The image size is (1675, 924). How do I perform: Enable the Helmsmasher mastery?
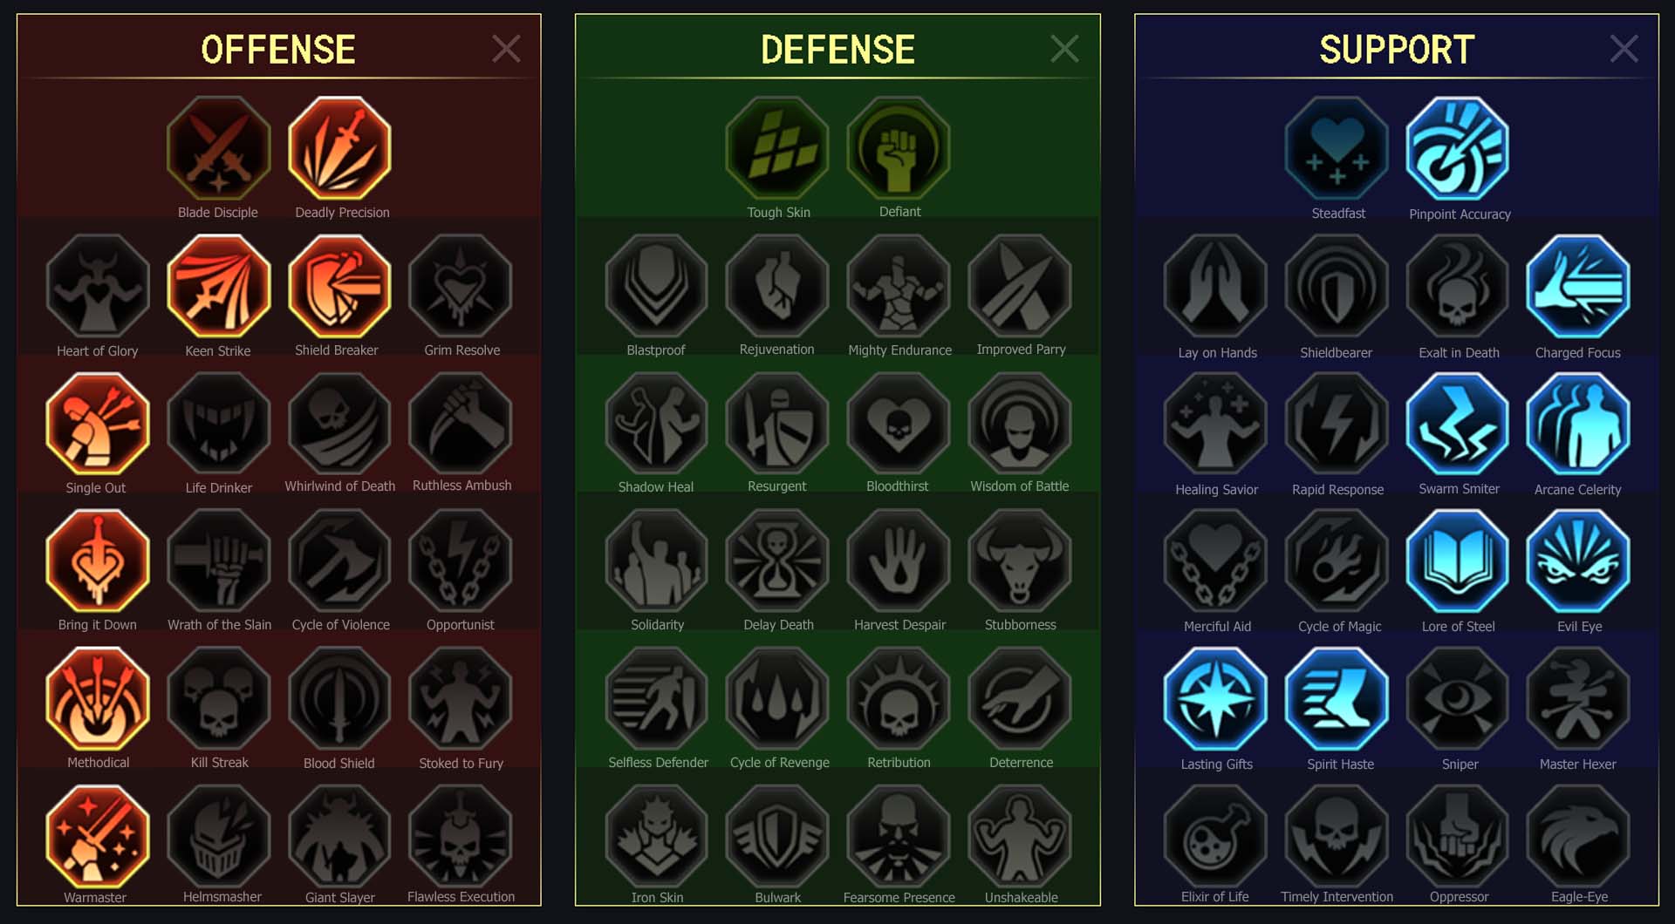(x=218, y=836)
